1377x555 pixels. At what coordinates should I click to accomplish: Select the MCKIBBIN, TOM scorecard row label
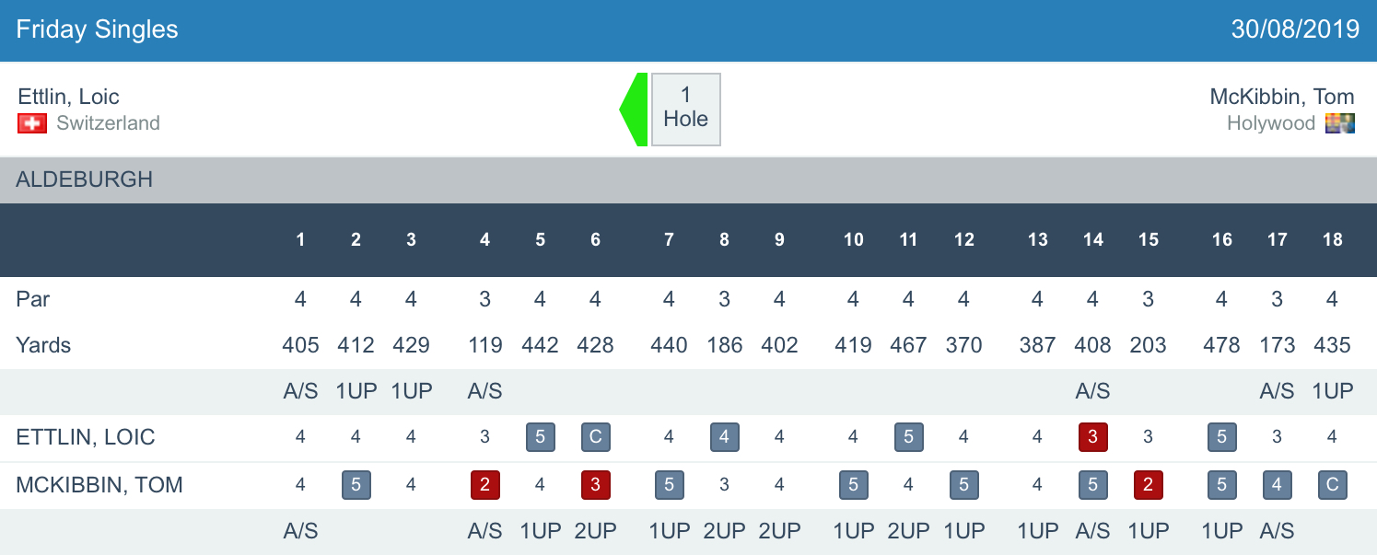pos(99,485)
